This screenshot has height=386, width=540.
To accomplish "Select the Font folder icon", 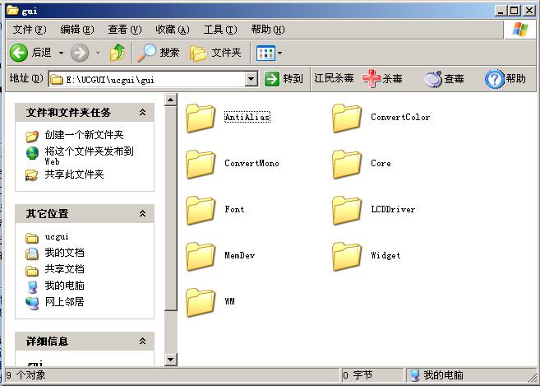I will [201, 211].
